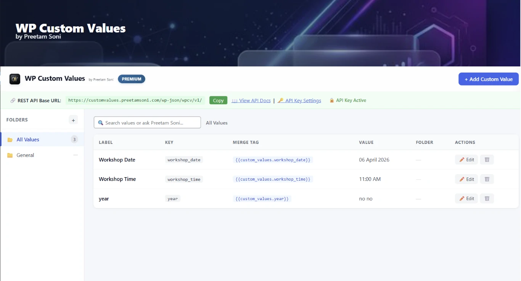Edit the Workshop Time value
Image resolution: width=521 pixels, height=281 pixels.
466,179
